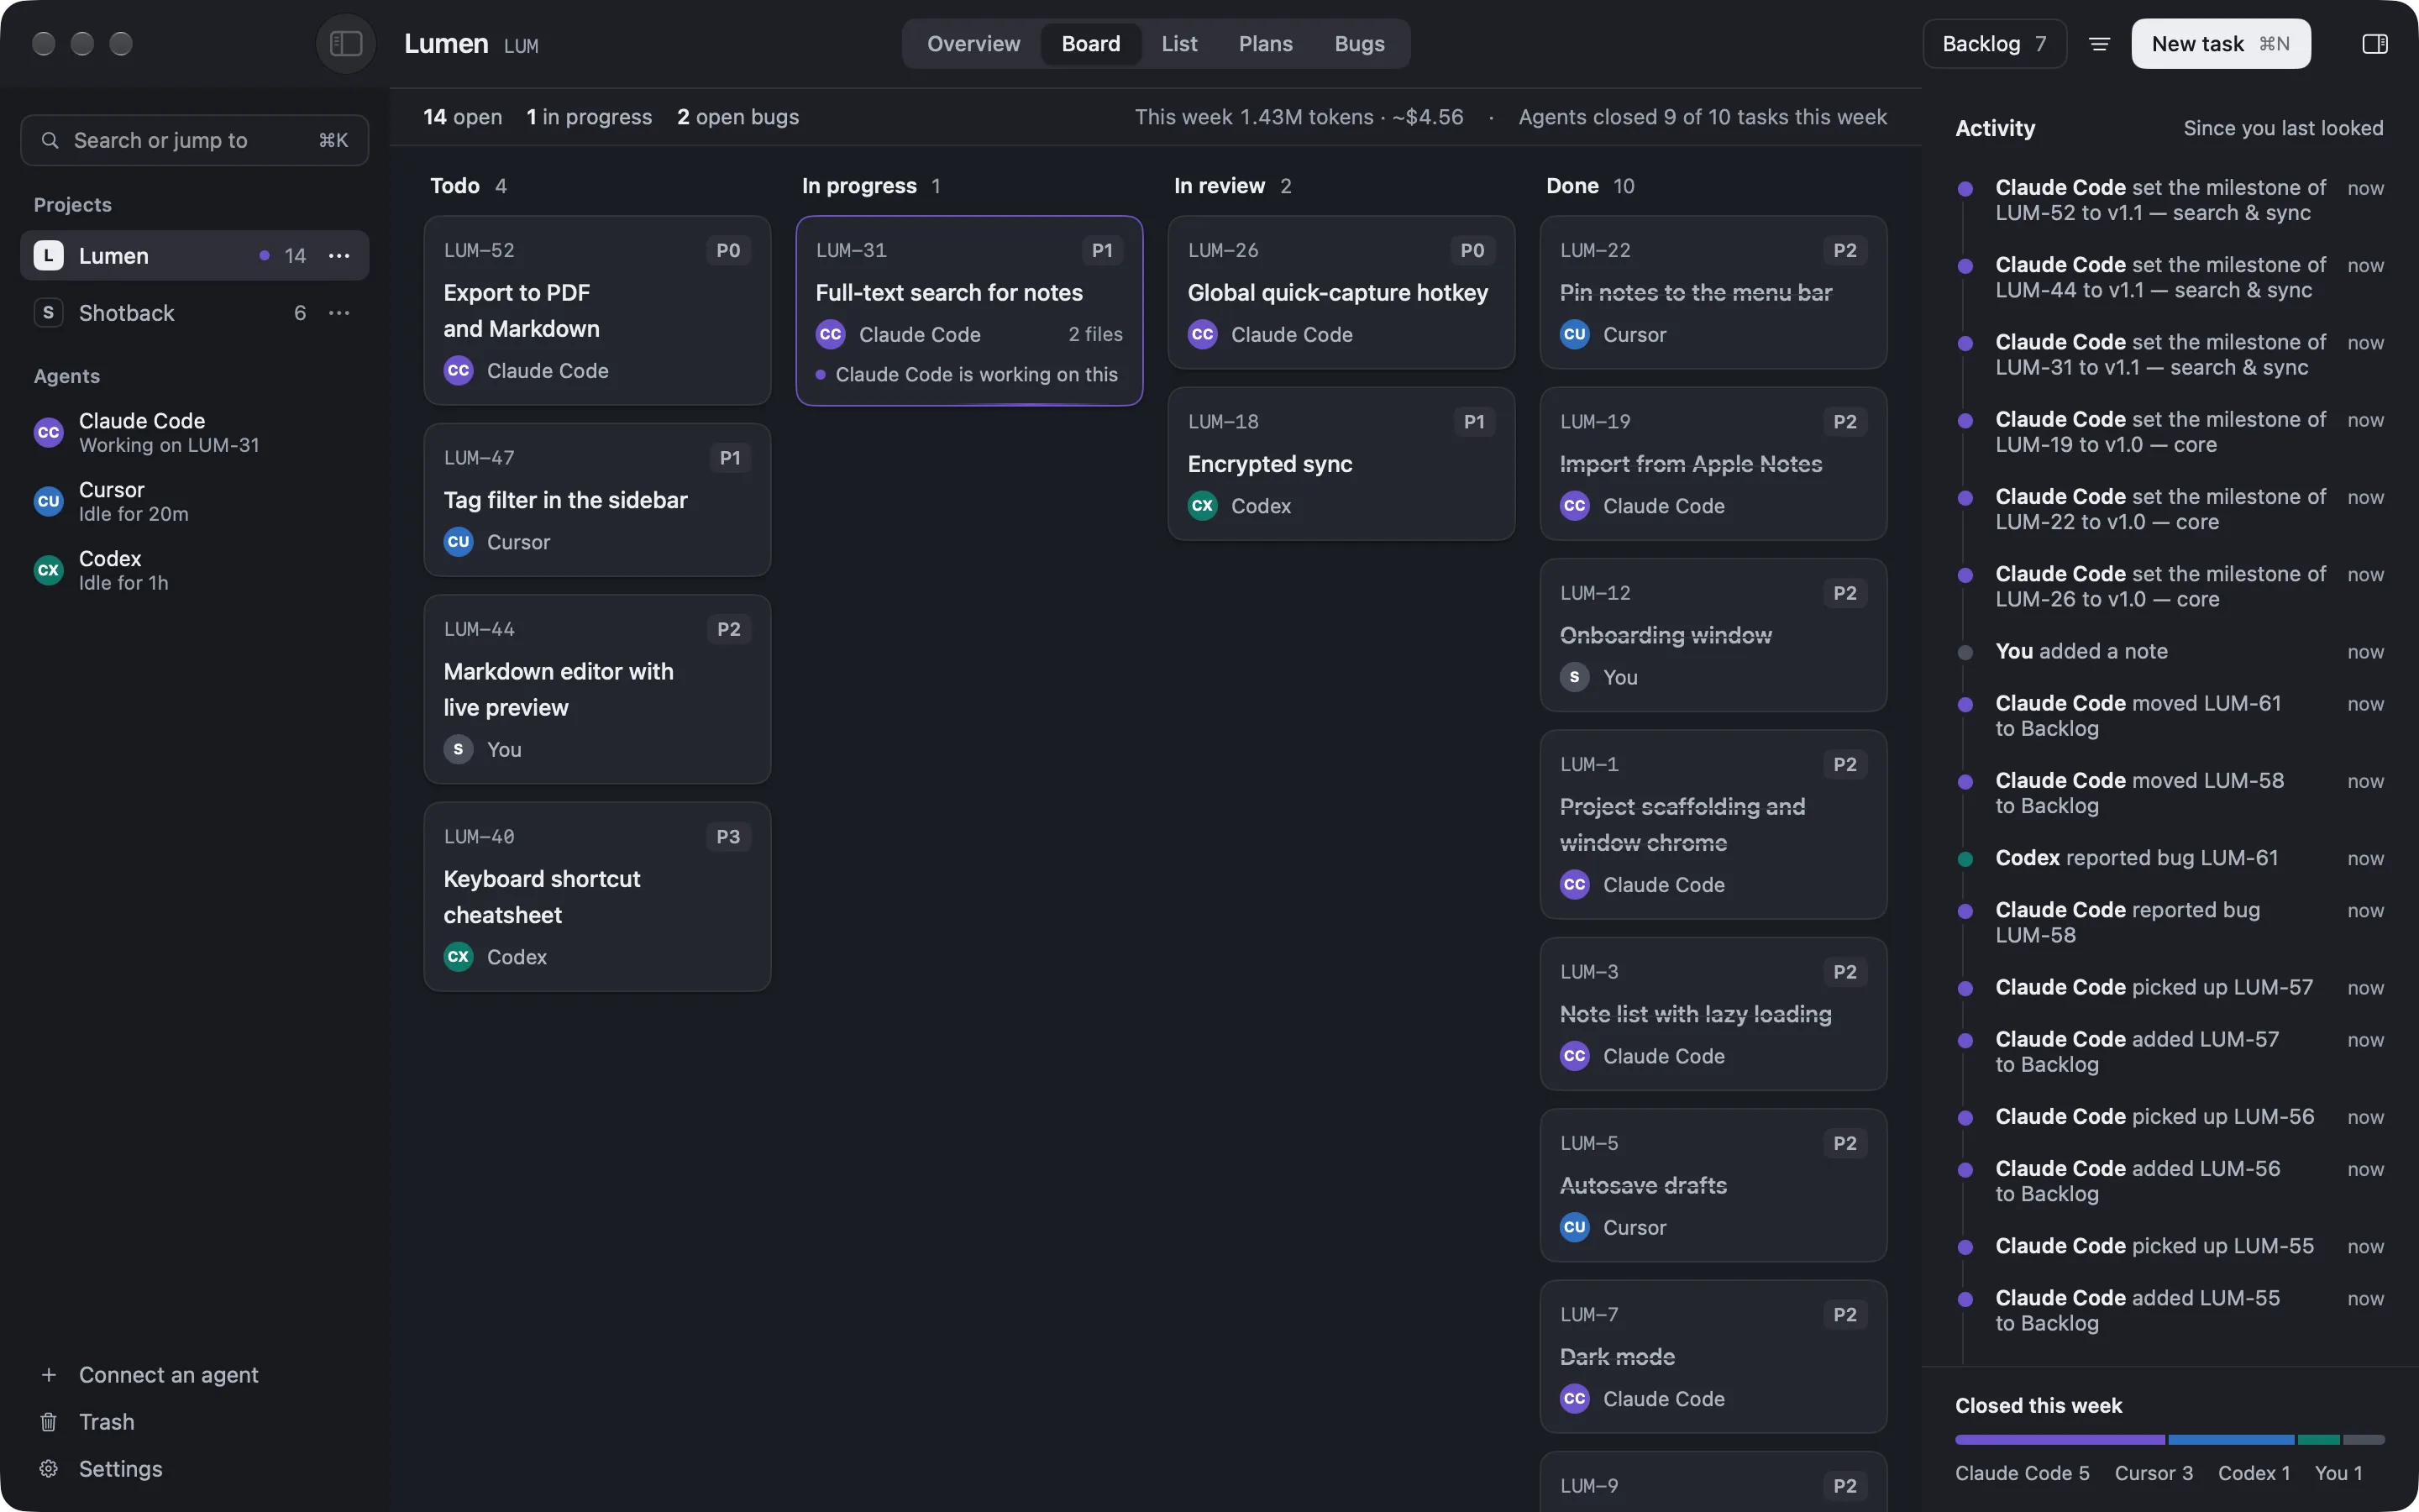Click Connect an agent link
This screenshot has width=2419, height=1512.
pos(169,1375)
